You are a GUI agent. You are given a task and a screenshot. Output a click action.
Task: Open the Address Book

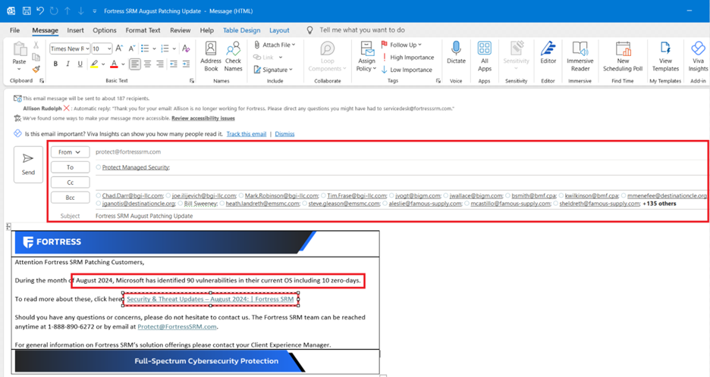(211, 53)
